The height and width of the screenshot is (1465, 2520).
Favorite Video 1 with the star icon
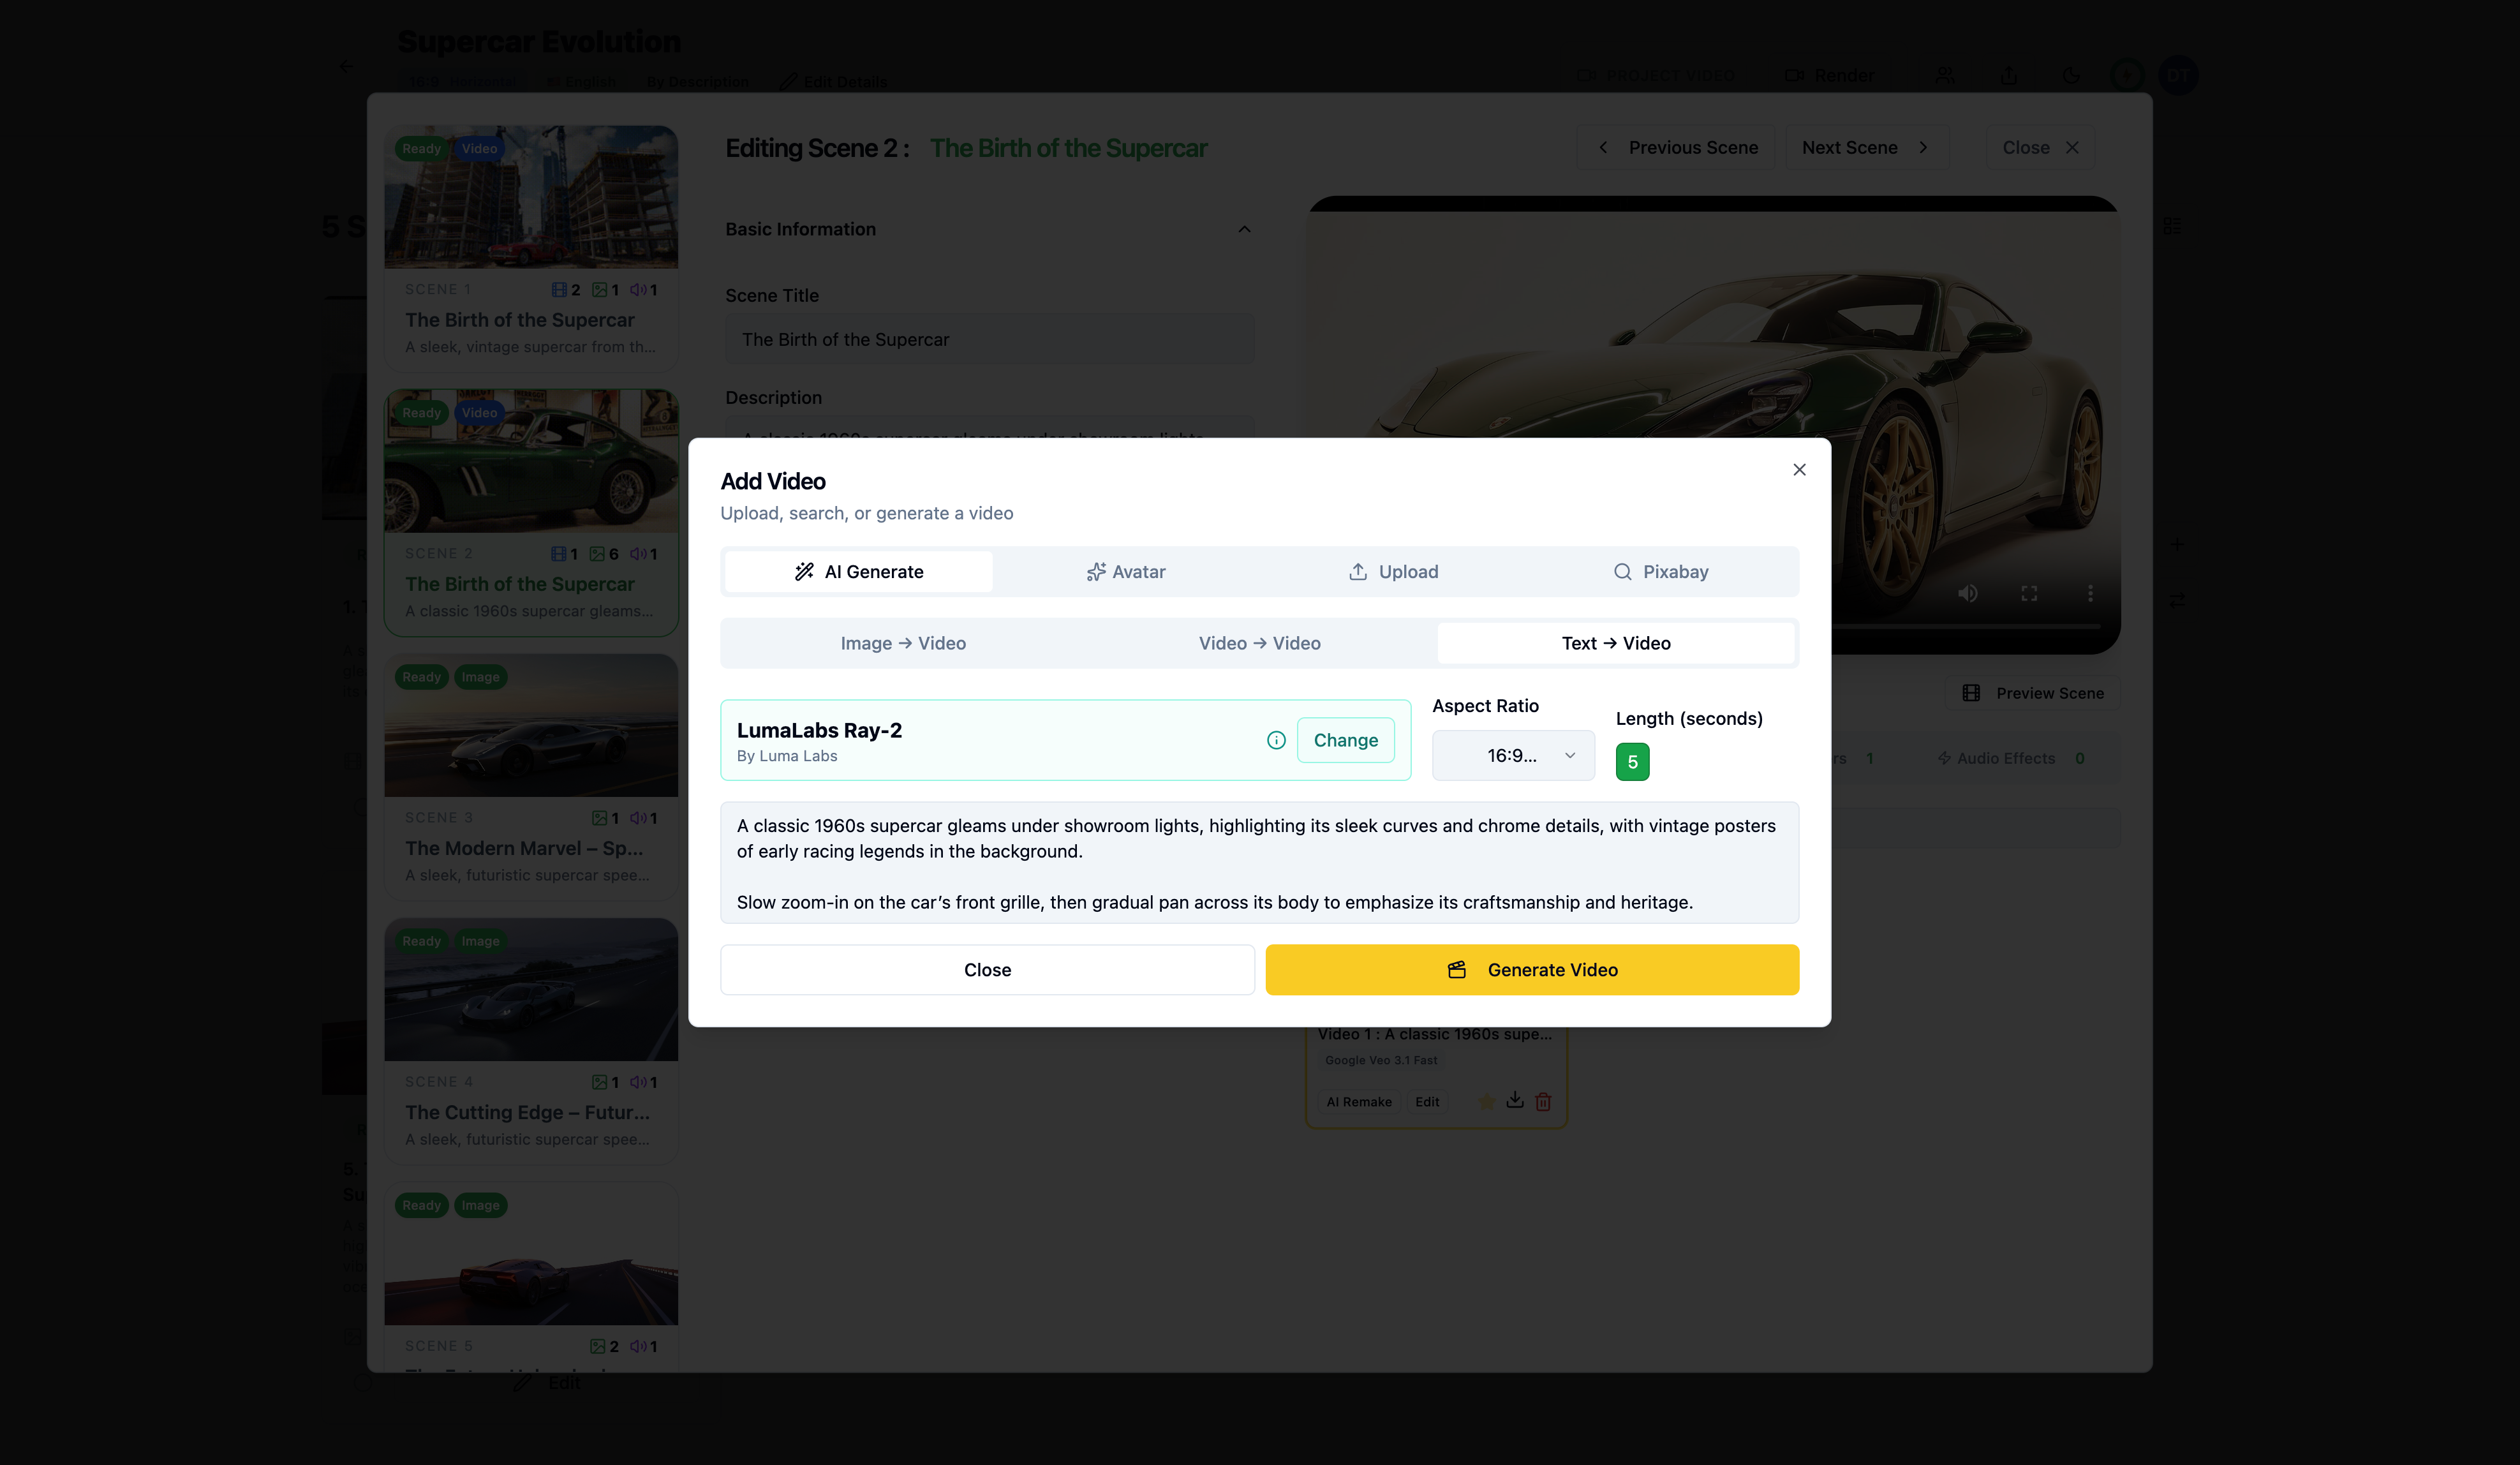[x=1487, y=1101]
